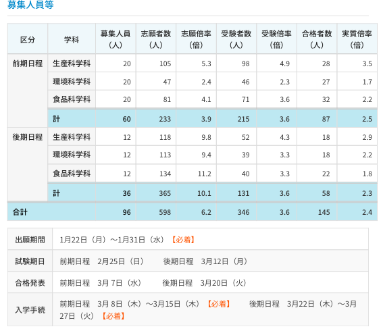Click 食品科学科 in the 後期日程 rows
This screenshot has width=383, height=333.
(72, 174)
